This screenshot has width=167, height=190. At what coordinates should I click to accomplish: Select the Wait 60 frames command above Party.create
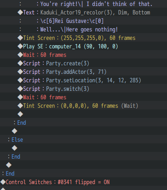pos(83,55)
